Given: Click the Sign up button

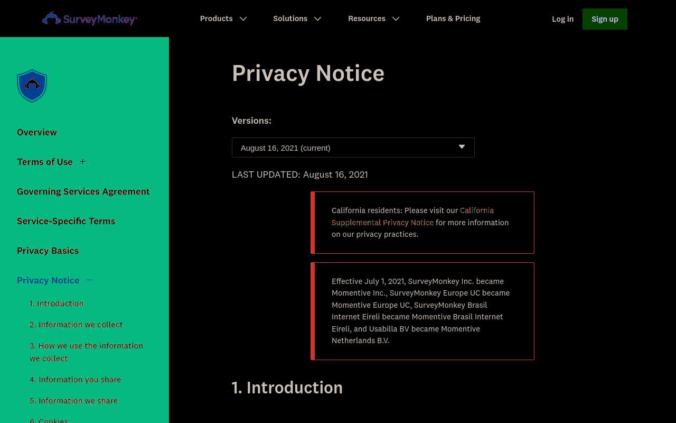Looking at the screenshot, I should point(605,19).
